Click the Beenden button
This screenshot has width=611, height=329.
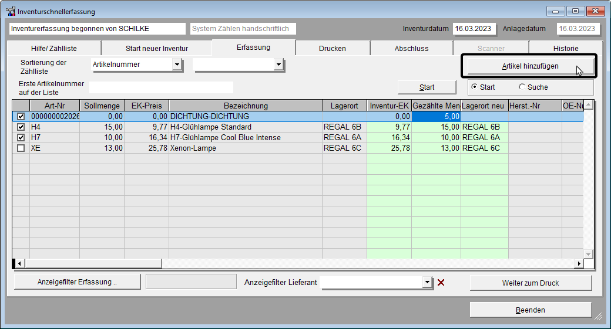(x=531, y=310)
